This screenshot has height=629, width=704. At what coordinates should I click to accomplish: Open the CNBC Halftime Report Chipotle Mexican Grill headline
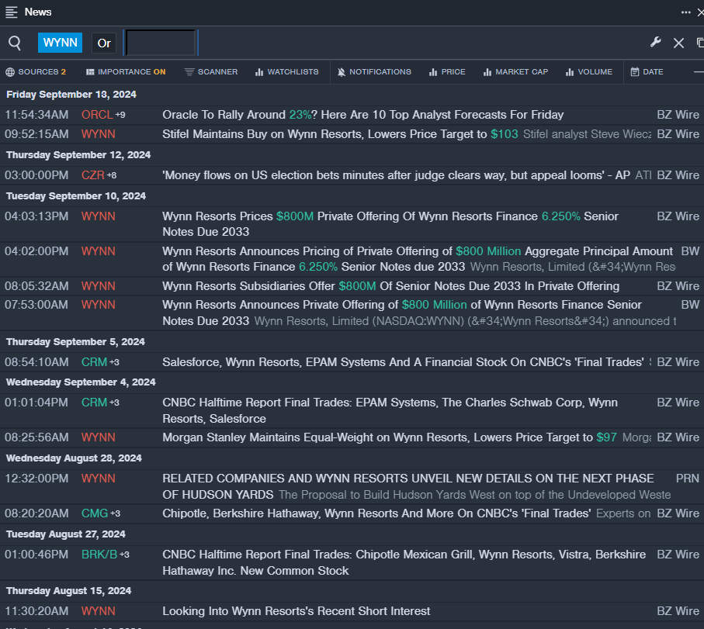tap(404, 562)
